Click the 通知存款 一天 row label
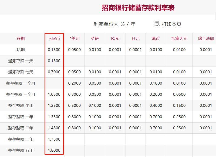 [x=21, y=61]
